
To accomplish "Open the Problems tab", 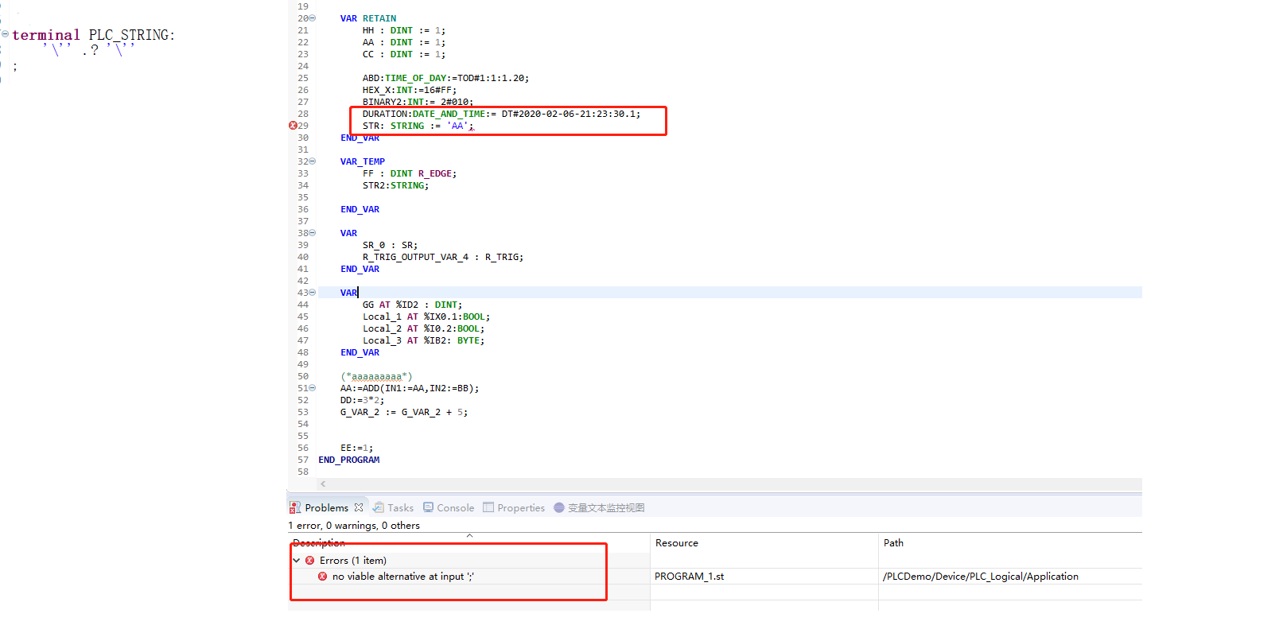I will [326, 507].
